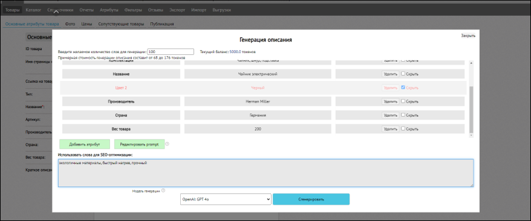Click Удалить in the Страна row
The height and width of the screenshot is (221, 531).
pos(390,115)
